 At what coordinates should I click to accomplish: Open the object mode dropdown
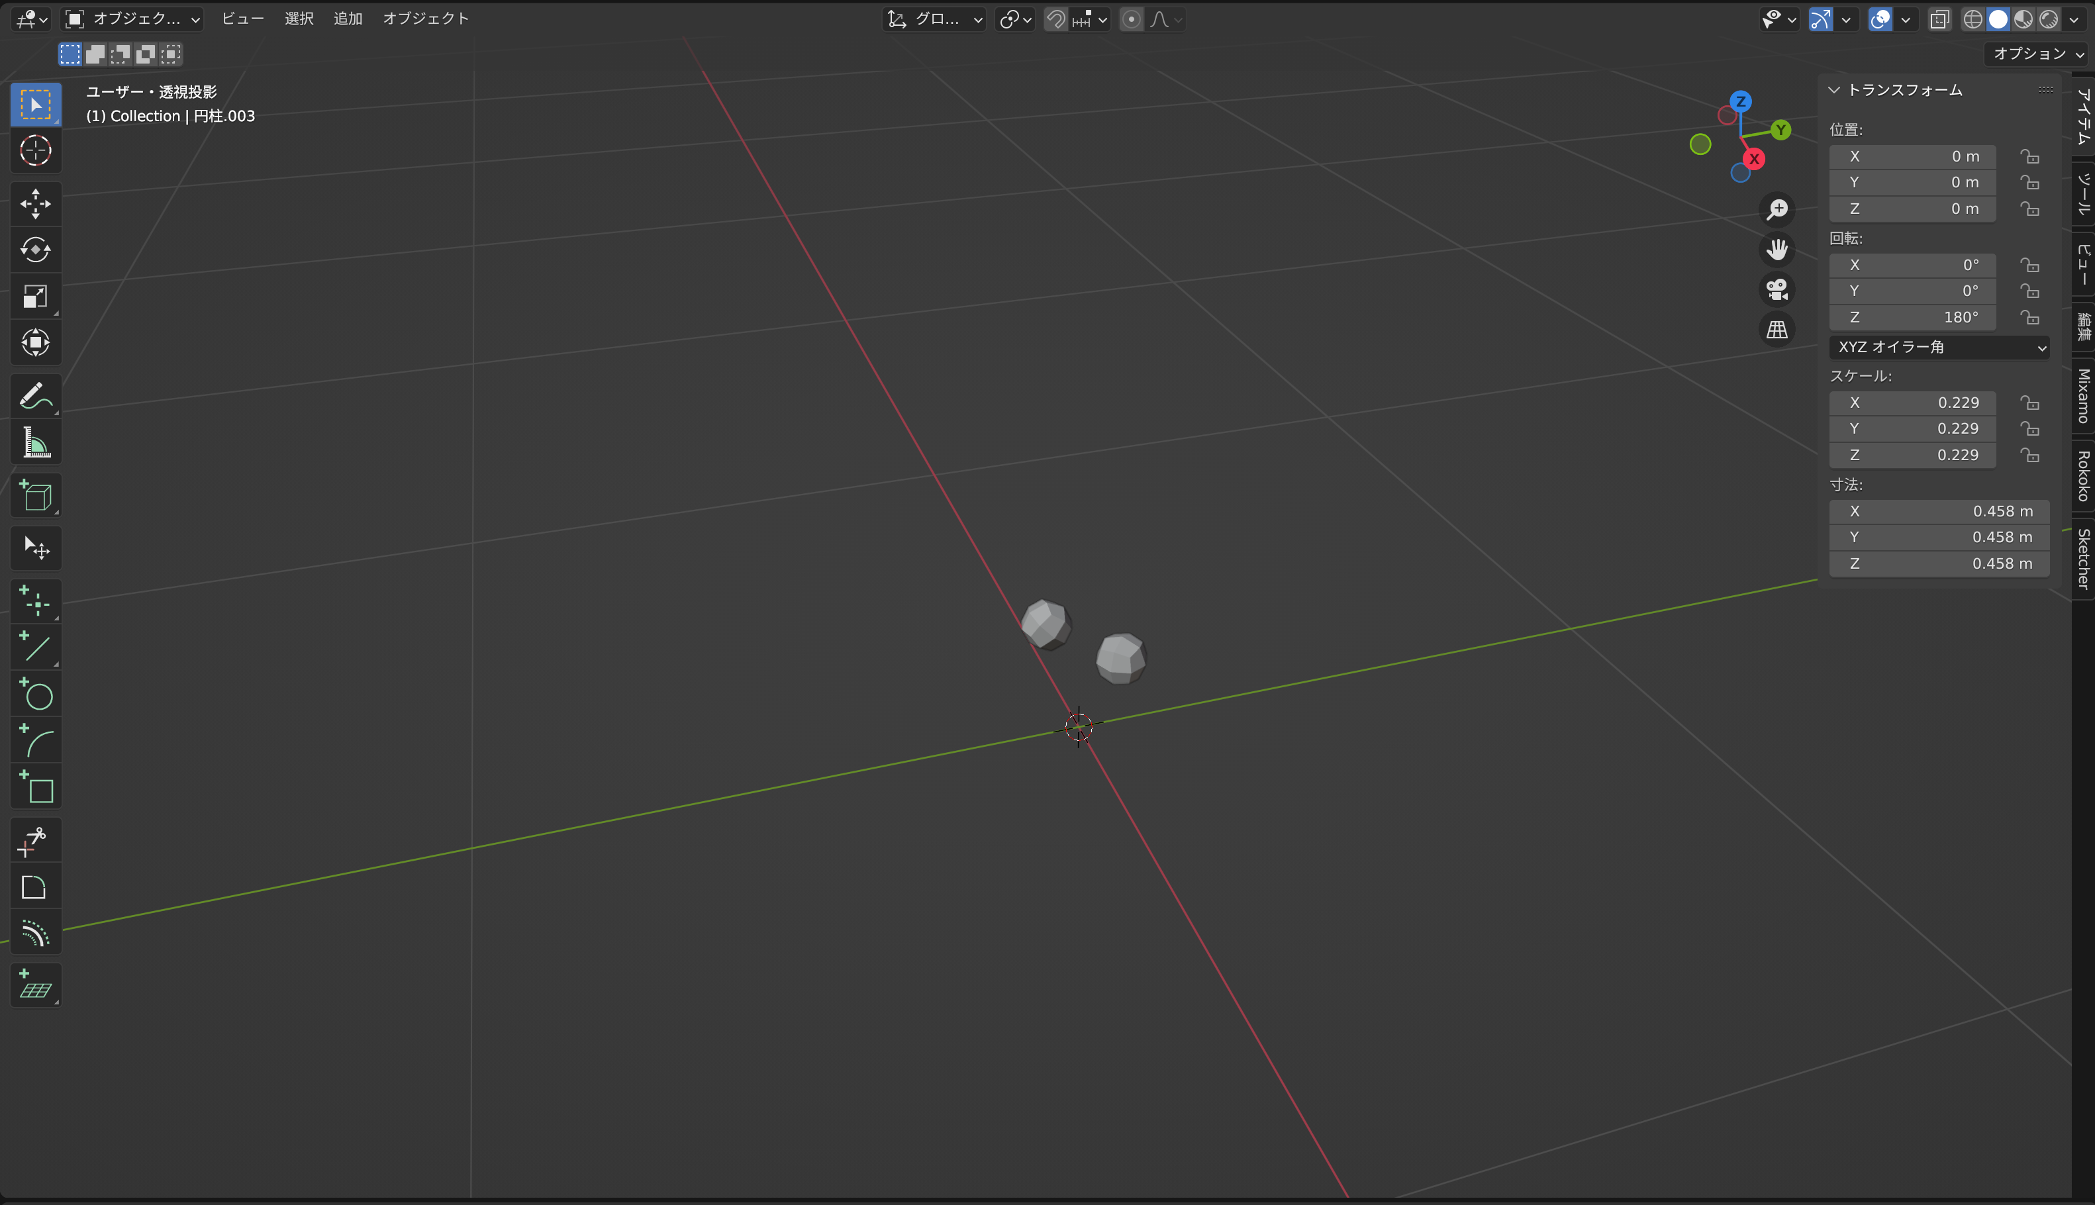pos(132,19)
